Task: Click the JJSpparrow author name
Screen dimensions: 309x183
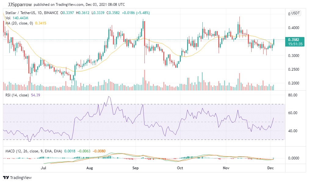Action: (20, 4)
